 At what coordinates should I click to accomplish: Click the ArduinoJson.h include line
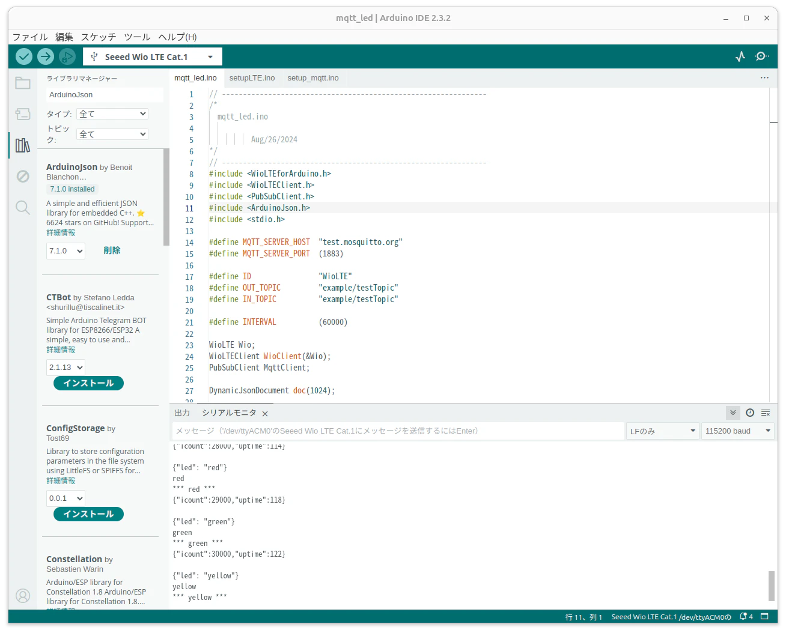[260, 208]
